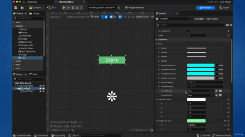Screen dimensions: 245x137
Task: Open the Content Drawer
Action: pos(22,135)
